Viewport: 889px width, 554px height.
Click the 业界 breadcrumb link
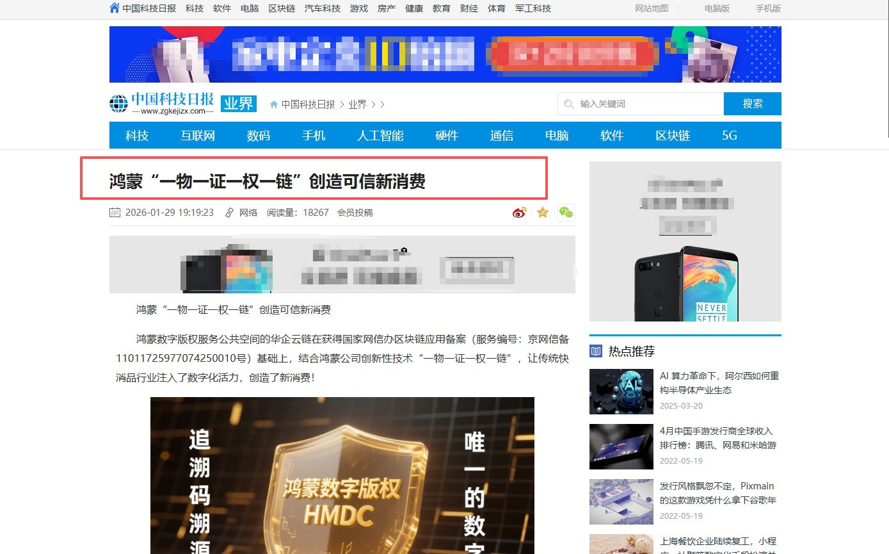[x=357, y=104]
